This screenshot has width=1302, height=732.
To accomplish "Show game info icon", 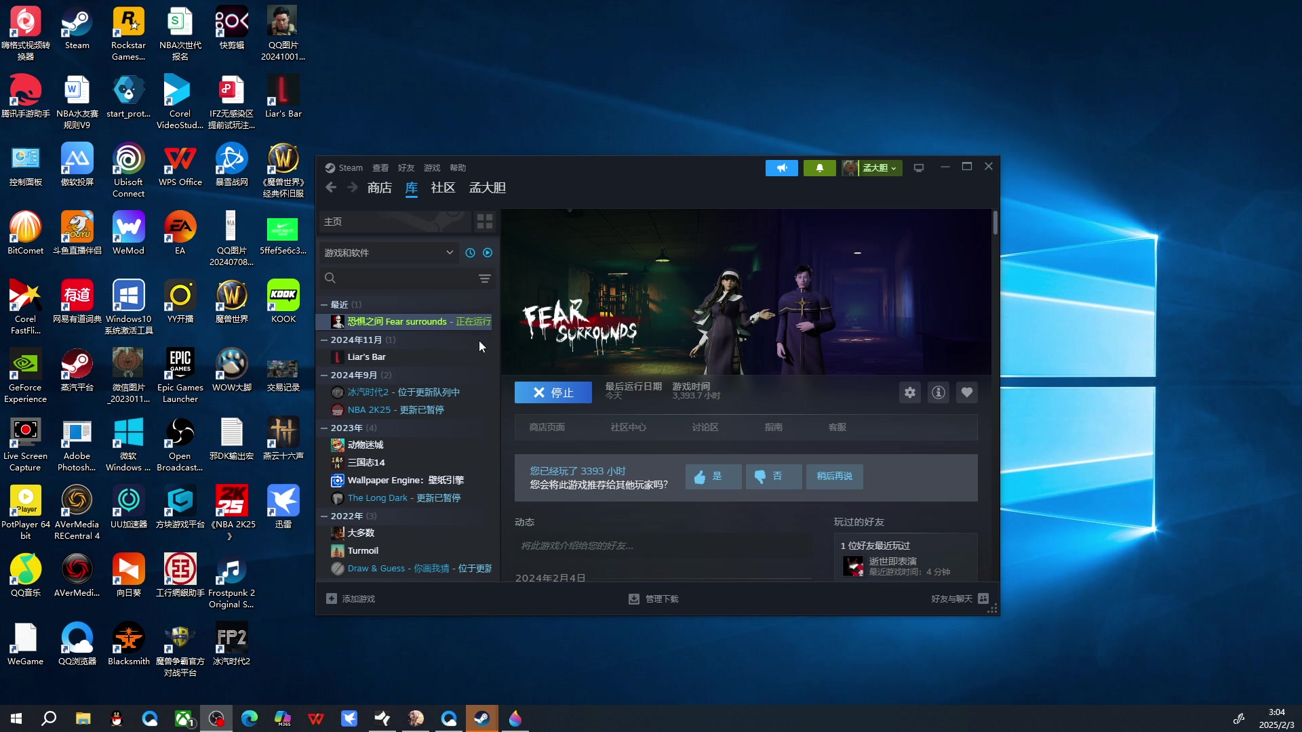I will tap(939, 392).
